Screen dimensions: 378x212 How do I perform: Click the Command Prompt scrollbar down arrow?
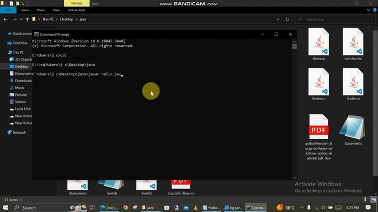pyautogui.click(x=294, y=178)
